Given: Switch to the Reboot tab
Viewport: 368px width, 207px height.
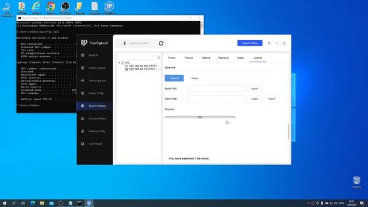Looking at the screenshot, I should point(189,57).
